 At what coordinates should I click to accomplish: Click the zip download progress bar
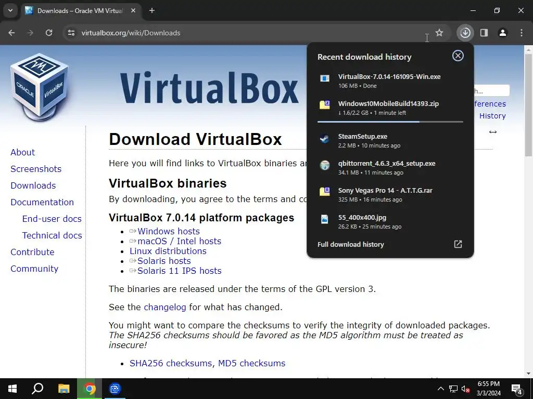click(x=390, y=122)
